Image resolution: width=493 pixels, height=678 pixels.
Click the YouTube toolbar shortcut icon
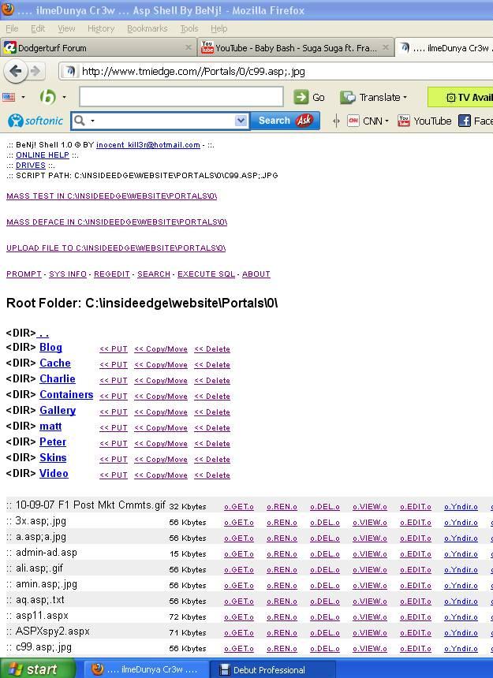tap(404, 121)
